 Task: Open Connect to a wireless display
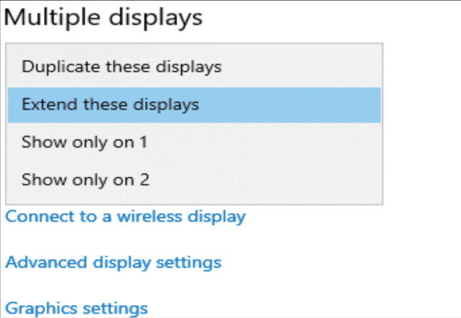[125, 217]
